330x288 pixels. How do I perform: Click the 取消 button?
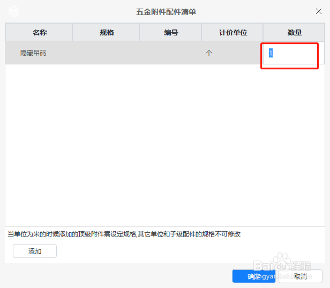[301, 276]
